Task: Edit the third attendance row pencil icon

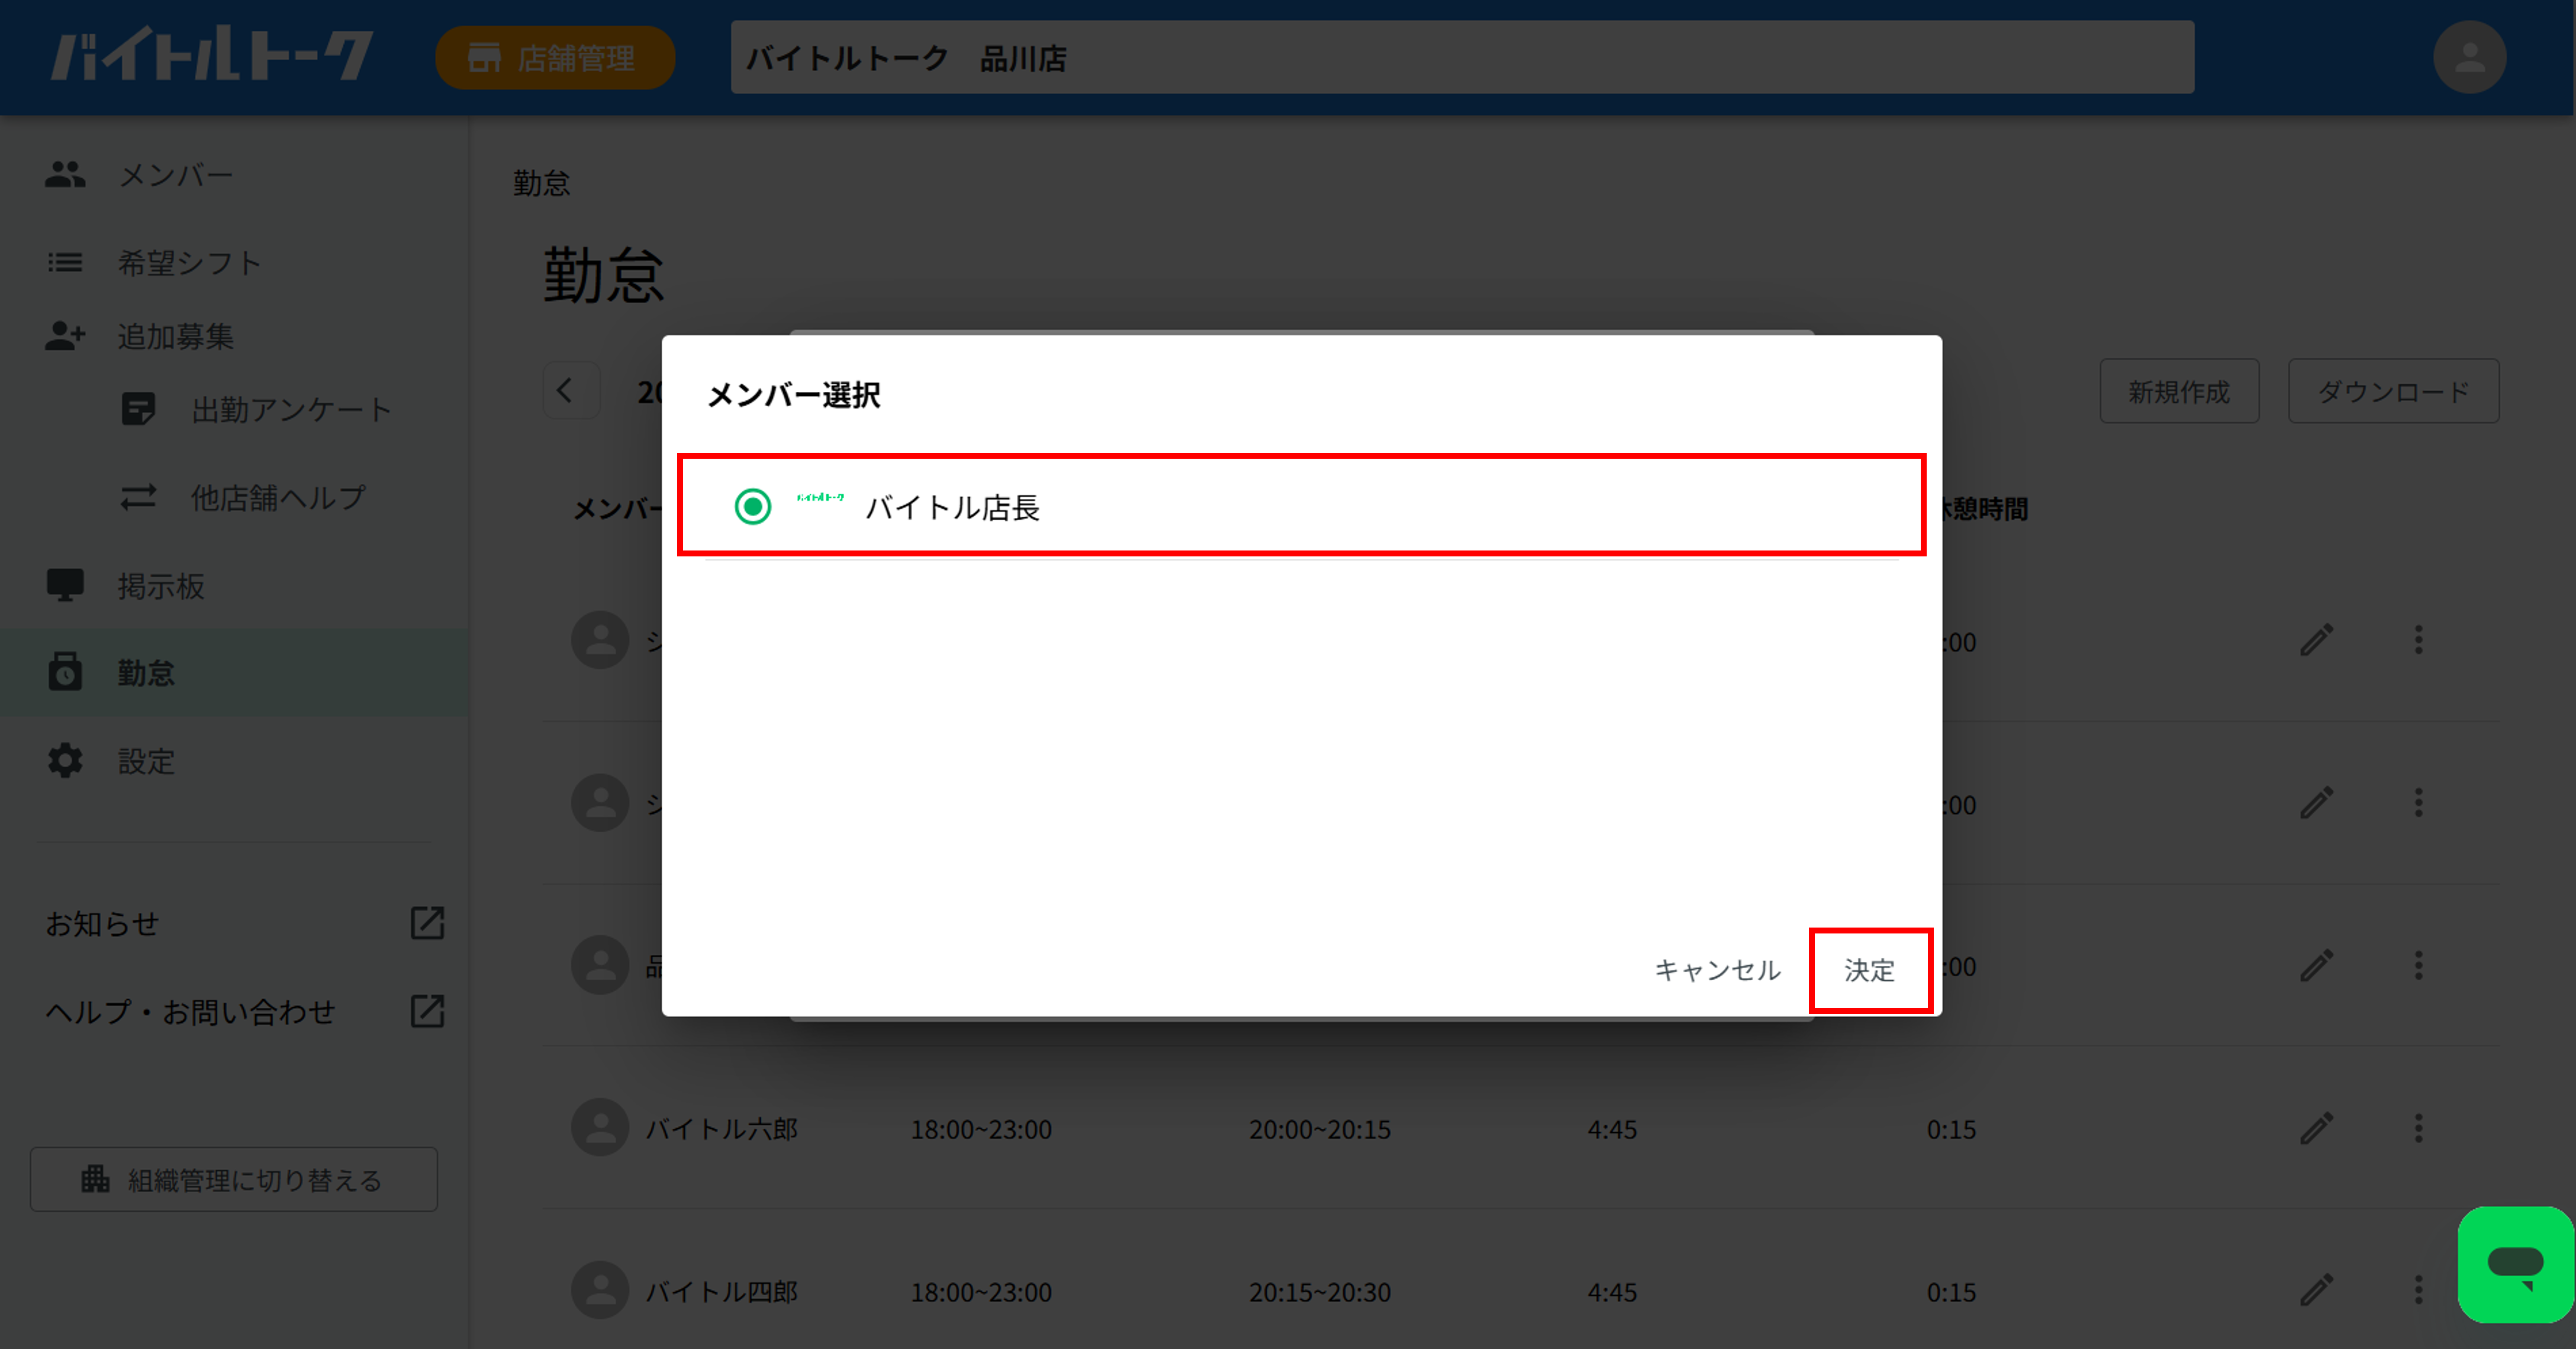Action: pos(2316,966)
